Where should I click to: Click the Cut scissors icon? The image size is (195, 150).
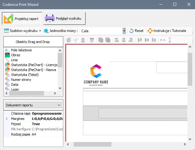(x=76, y=40)
